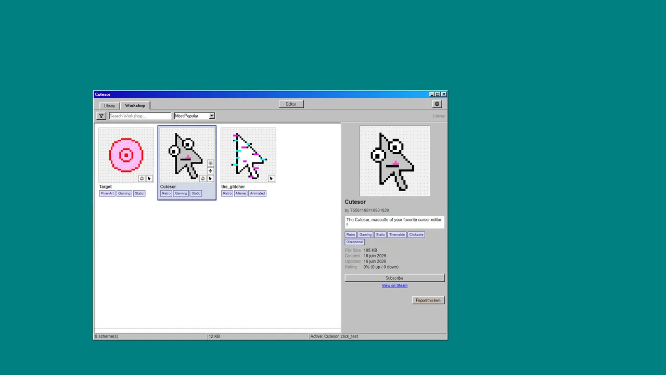Close the Cutesor window
The image size is (666, 375).
444,94
